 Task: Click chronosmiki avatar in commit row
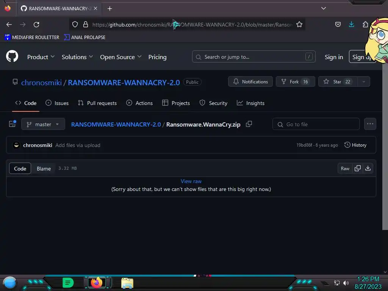pyautogui.click(x=16, y=145)
